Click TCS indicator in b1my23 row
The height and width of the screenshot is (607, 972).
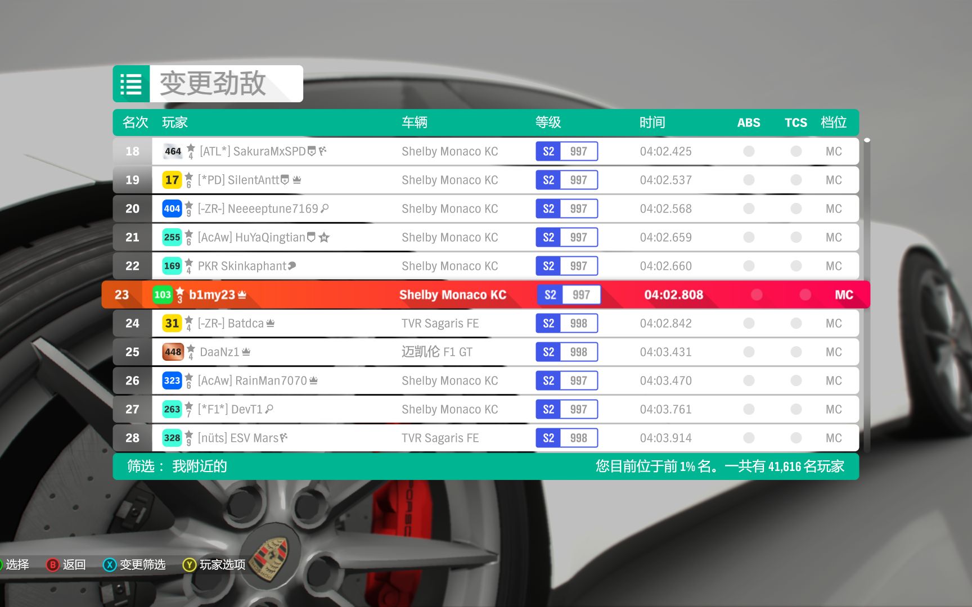tap(805, 295)
